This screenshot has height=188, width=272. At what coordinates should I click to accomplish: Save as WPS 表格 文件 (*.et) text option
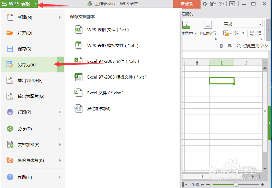[108, 30]
